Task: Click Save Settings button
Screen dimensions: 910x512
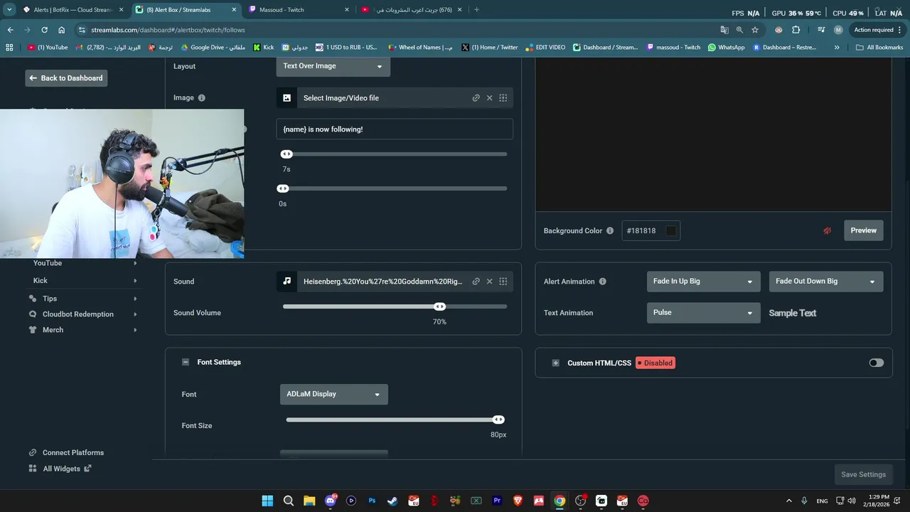Action: 863,474
